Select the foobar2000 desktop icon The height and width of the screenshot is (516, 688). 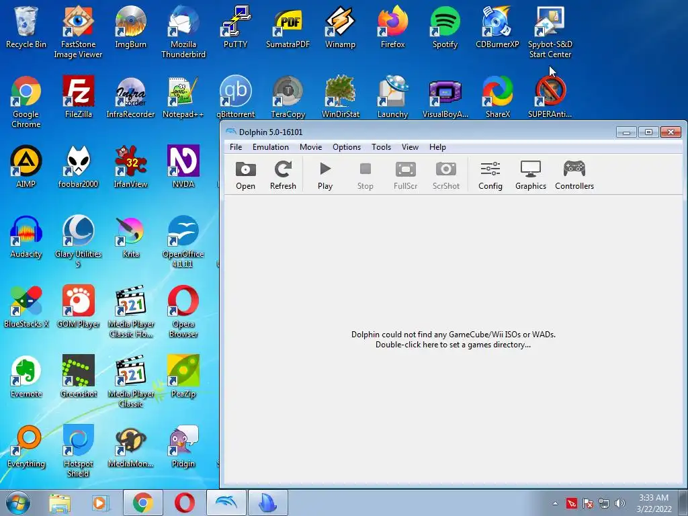coord(78,167)
